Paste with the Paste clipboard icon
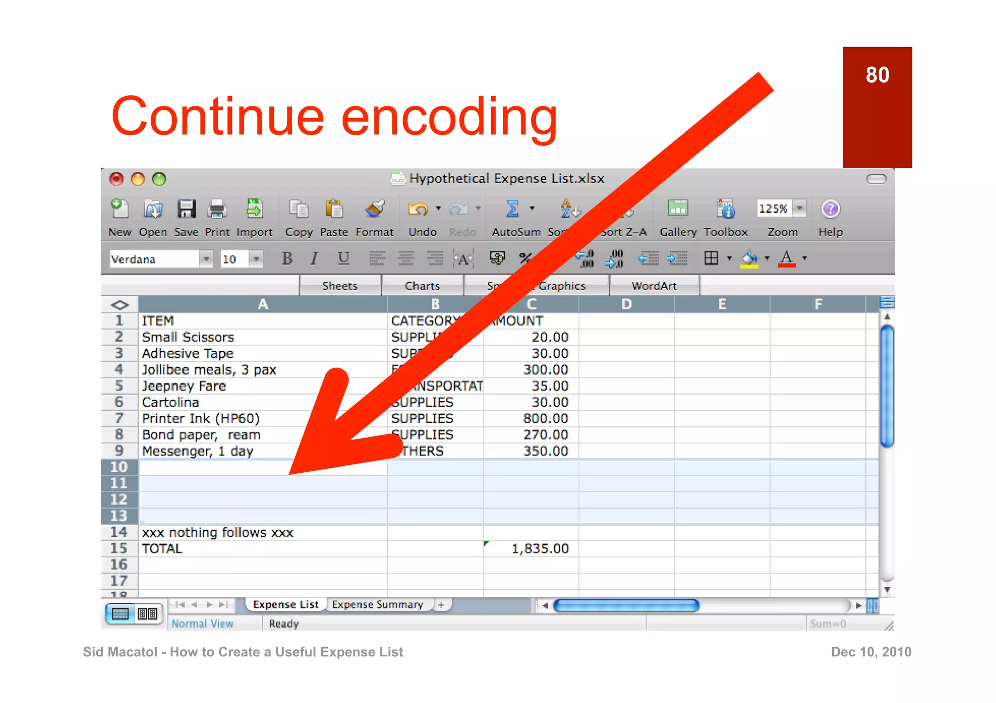 tap(334, 209)
